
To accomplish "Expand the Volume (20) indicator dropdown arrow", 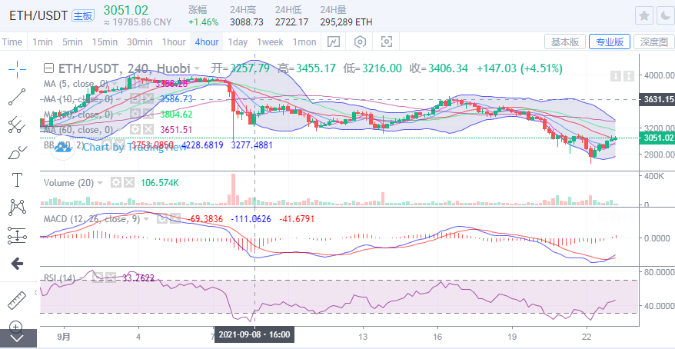I will tap(101, 183).
